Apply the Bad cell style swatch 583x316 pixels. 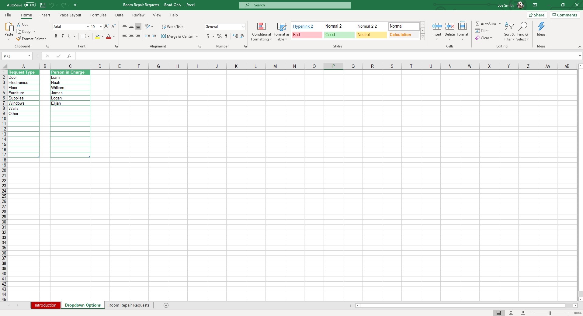(x=307, y=35)
